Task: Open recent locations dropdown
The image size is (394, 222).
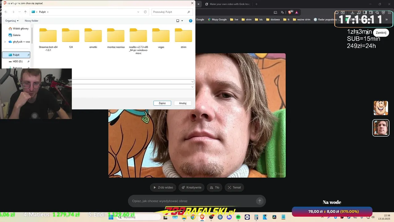Action: 19,12
